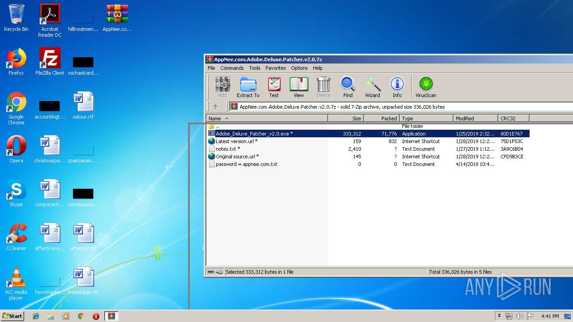573x322 pixels.
Task: Sort files by Packed column header
Action: [x=381, y=118]
